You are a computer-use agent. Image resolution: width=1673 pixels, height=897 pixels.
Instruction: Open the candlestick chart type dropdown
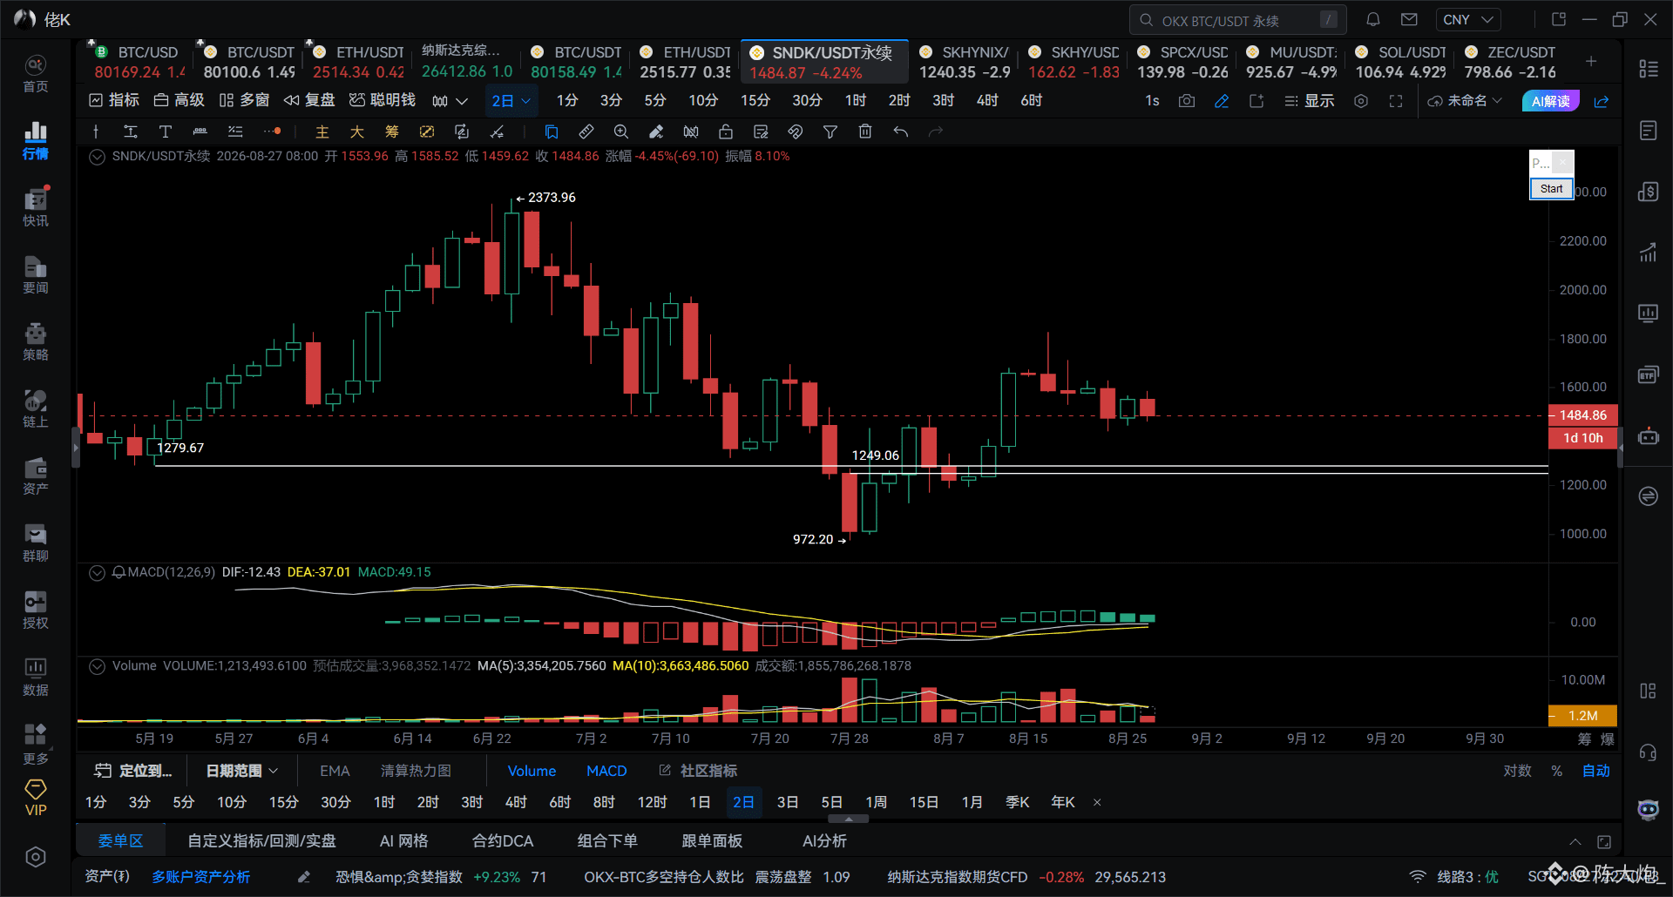click(450, 101)
